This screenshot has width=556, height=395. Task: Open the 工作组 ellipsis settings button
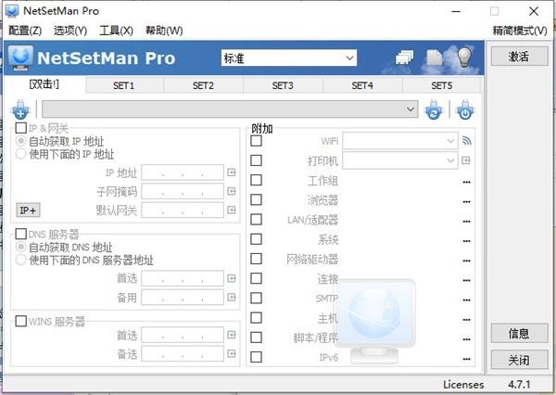point(467,182)
